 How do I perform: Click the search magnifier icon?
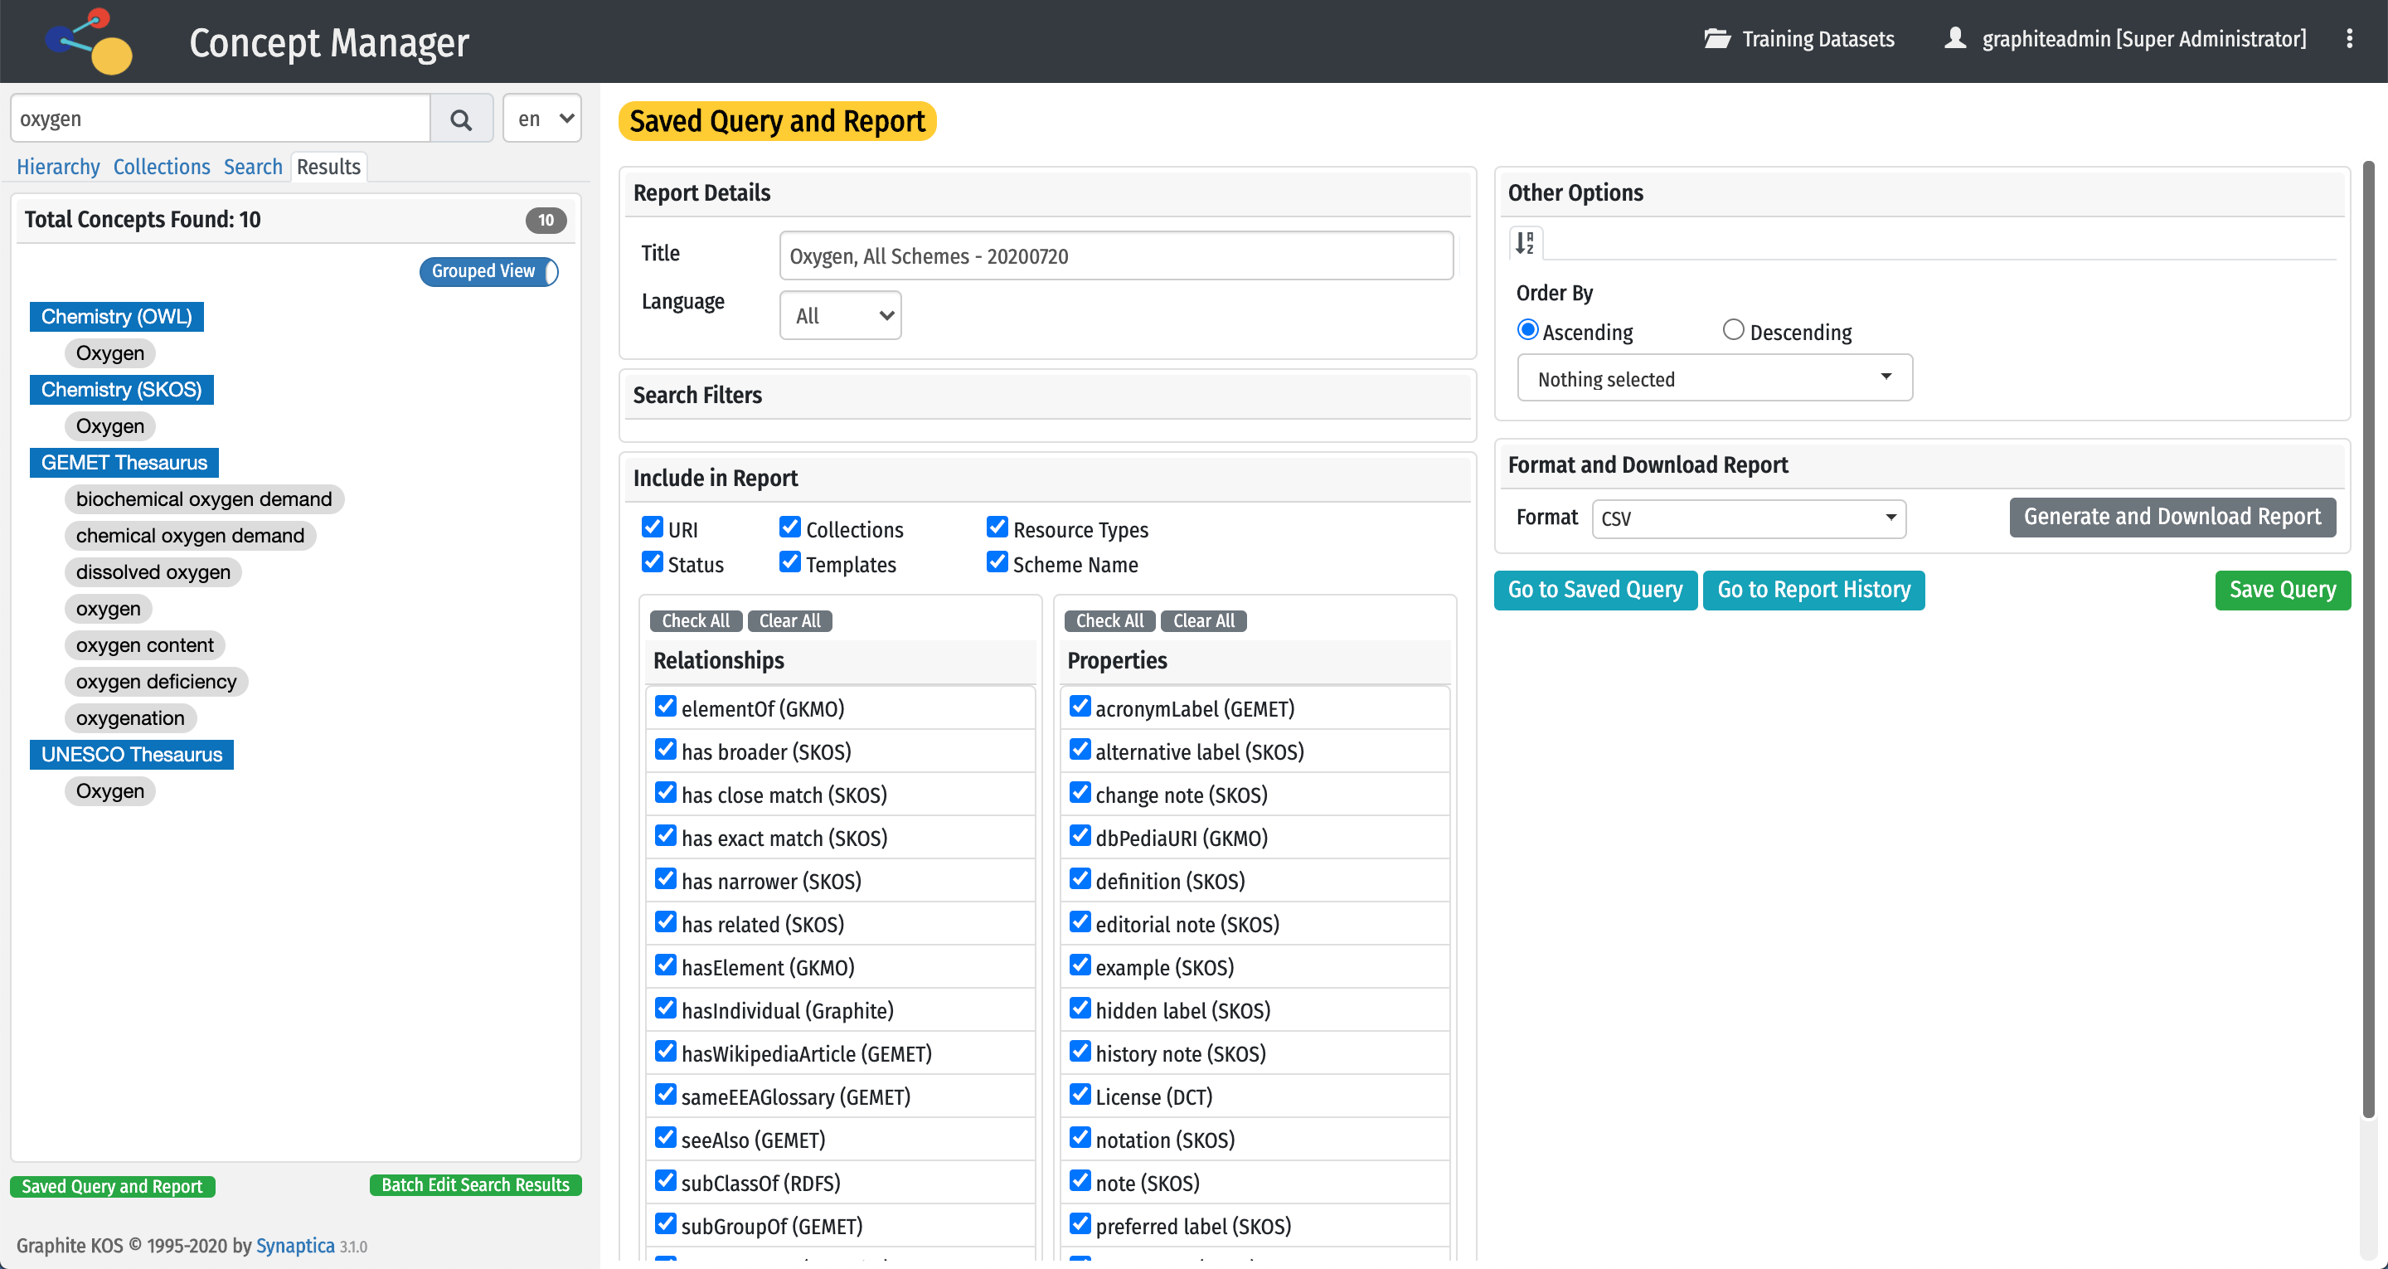pyautogui.click(x=461, y=119)
